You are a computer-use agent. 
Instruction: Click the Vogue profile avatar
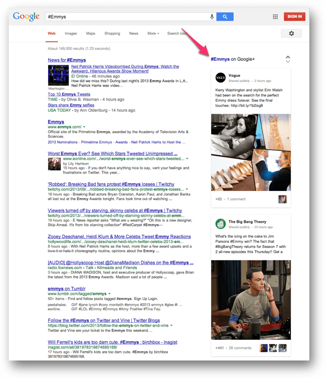[220, 78]
